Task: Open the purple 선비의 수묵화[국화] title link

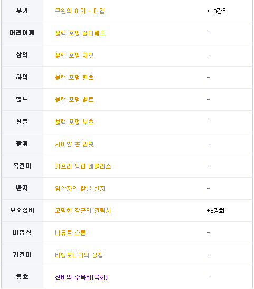Action: pyautogui.click(x=81, y=277)
